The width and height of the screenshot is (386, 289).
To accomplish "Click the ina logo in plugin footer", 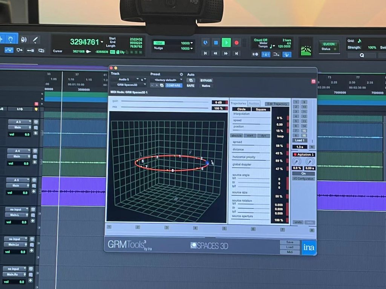I will click(x=309, y=247).
